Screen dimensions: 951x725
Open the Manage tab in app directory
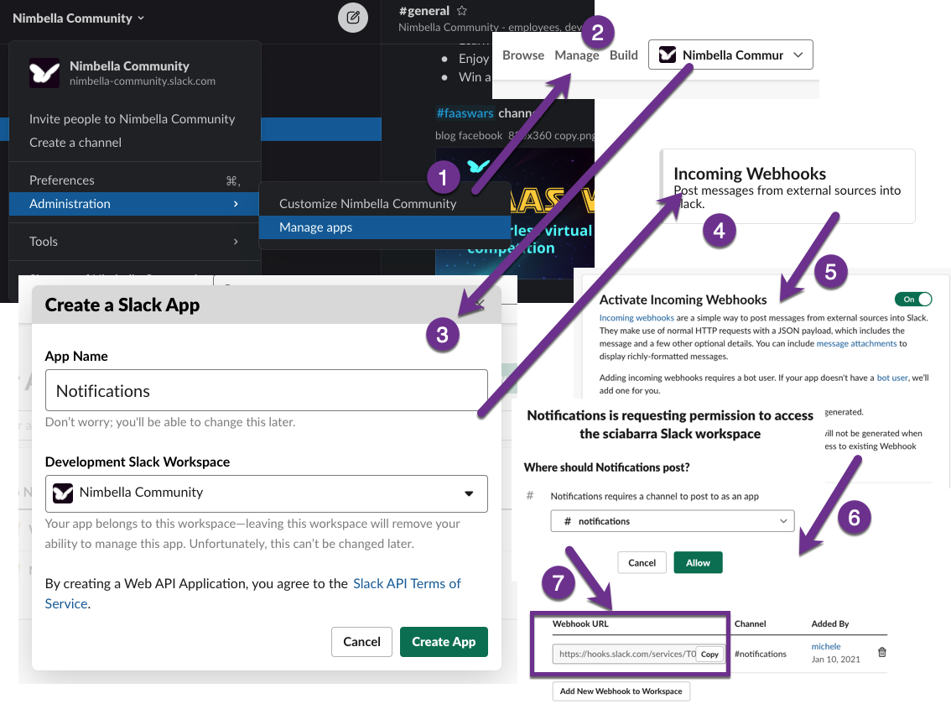tap(577, 55)
